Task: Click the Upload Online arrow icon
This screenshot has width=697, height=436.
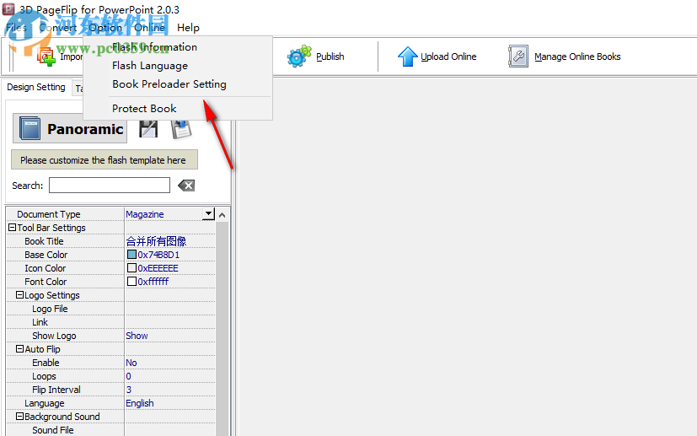Action: [x=407, y=57]
